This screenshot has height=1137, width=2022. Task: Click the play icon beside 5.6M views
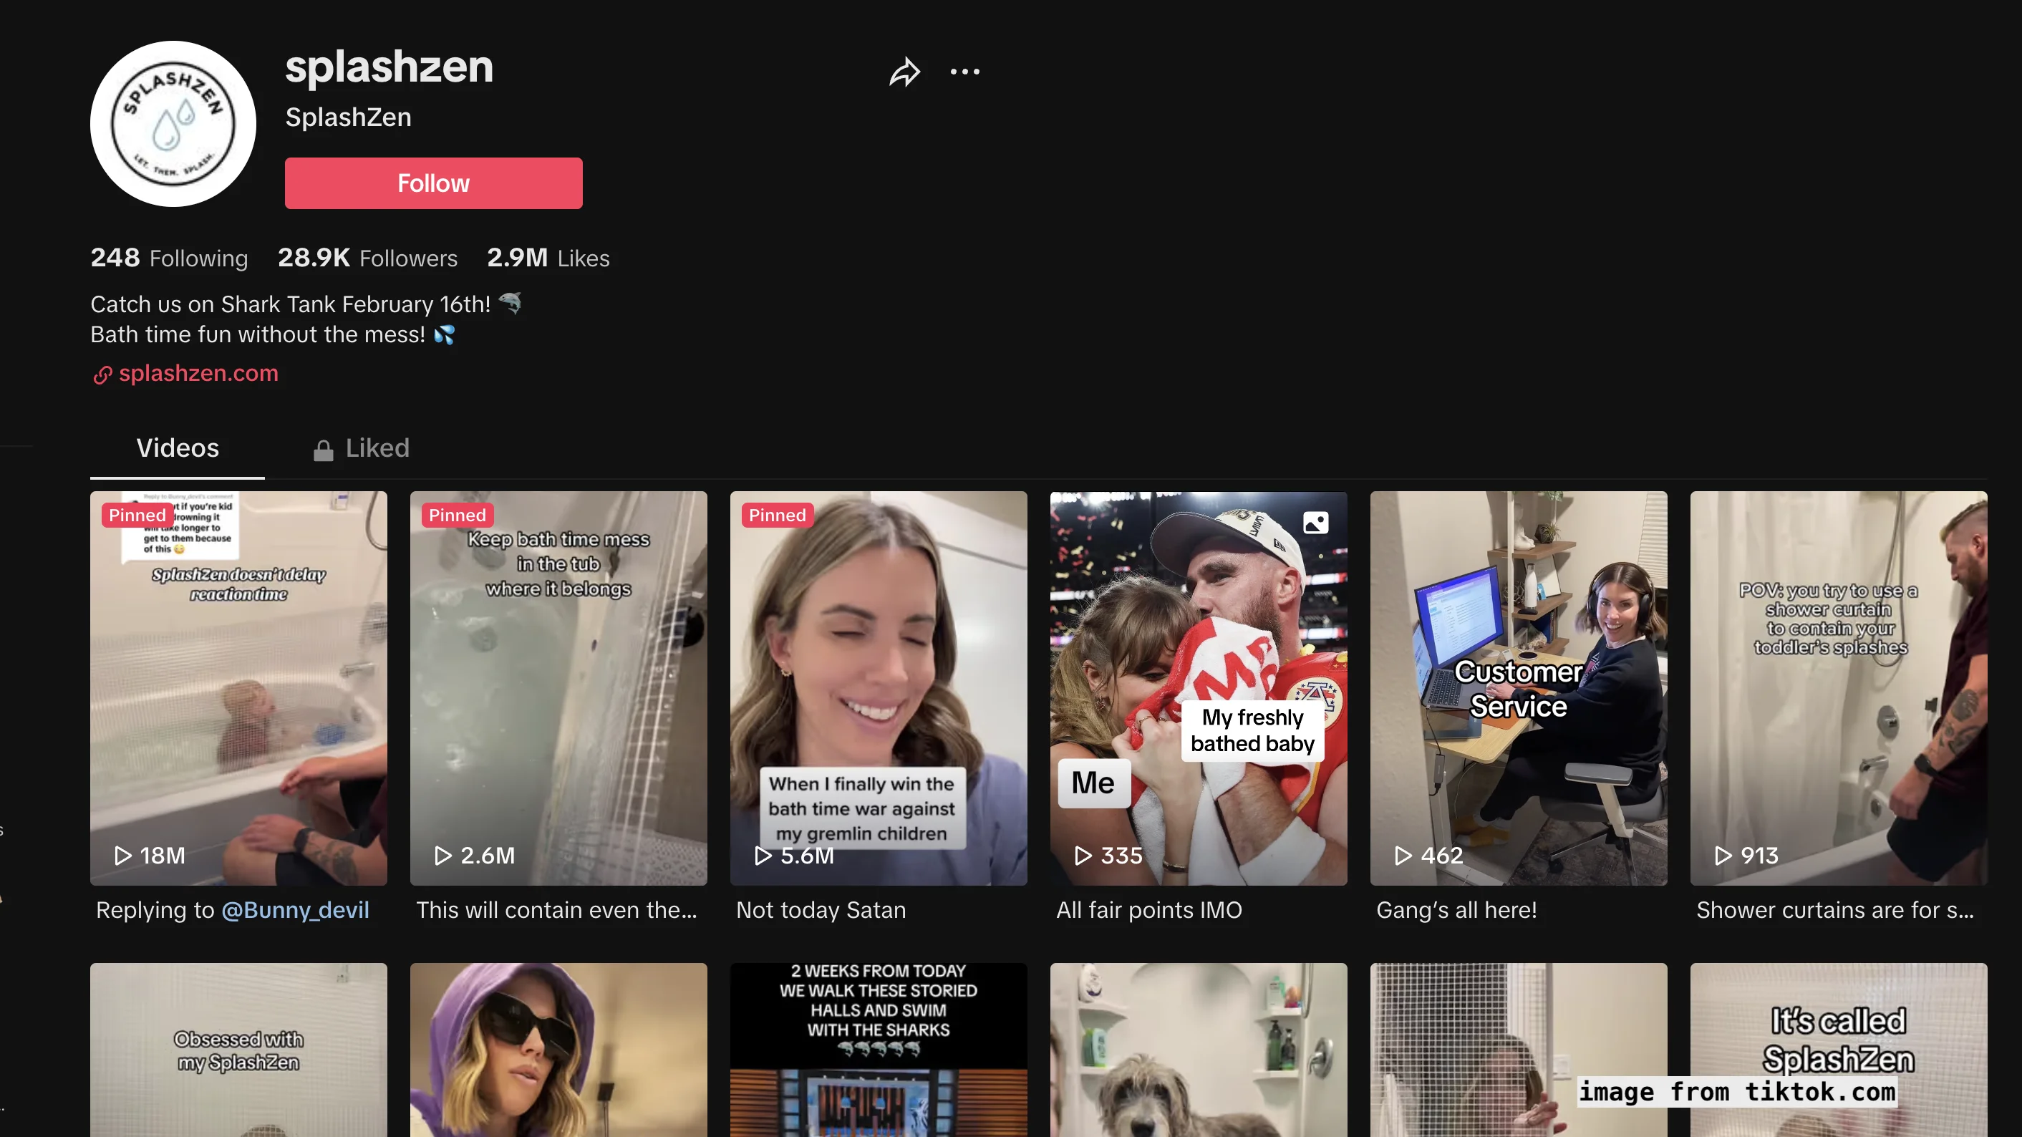(763, 856)
